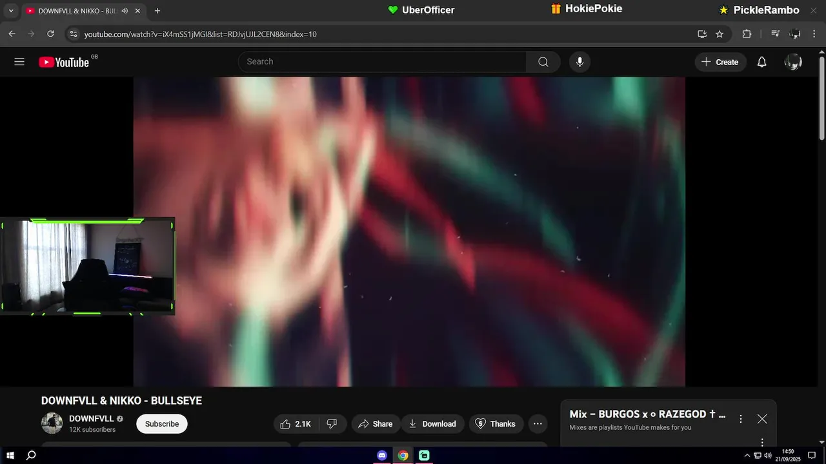This screenshot has height=464, width=826.
Task: Bookmark this tab with star icon
Action: tap(720, 34)
